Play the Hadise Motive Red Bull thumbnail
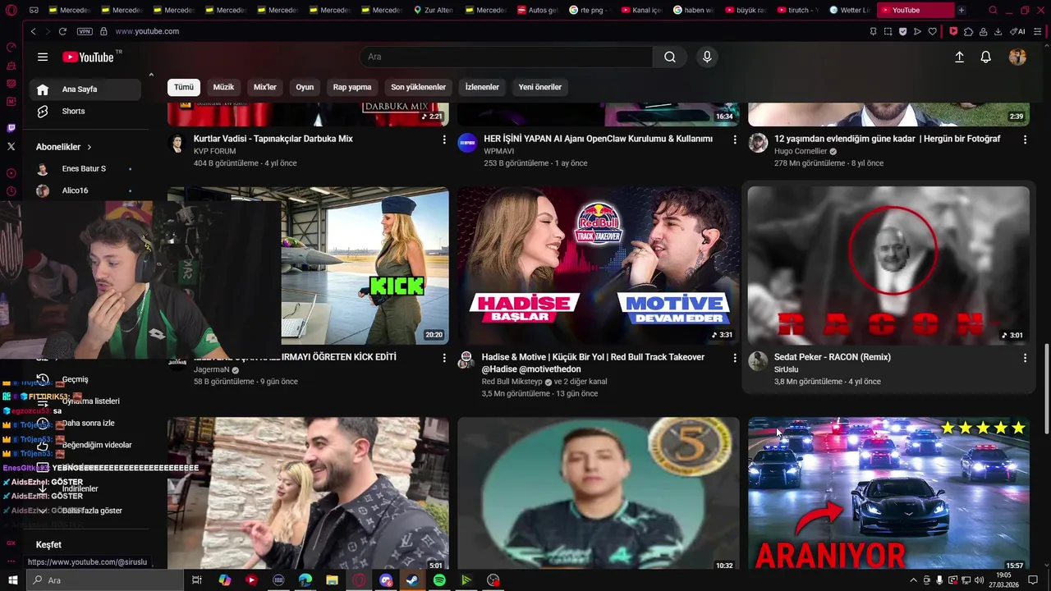This screenshot has width=1051, height=591. click(x=599, y=266)
